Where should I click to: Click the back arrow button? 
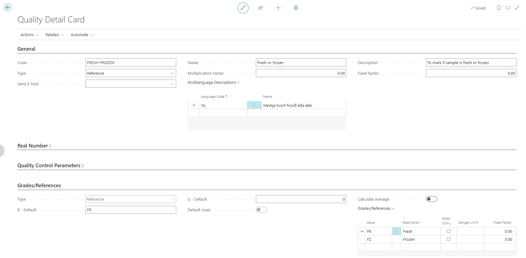(8, 8)
